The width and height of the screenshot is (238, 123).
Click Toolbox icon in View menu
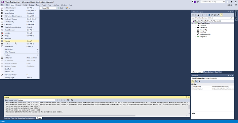click(x=2, y=44)
